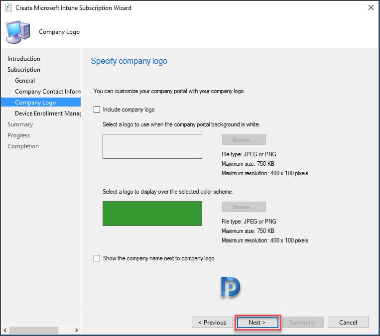The image size is (380, 336).
Task: Click the < Previous button
Action: pyautogui.click(x=212, y=323)
